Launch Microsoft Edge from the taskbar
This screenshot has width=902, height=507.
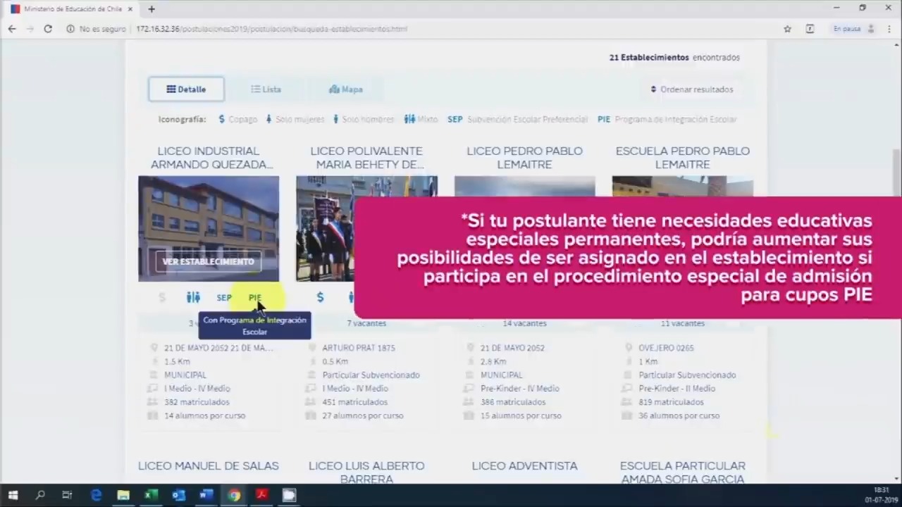[96, 495]
